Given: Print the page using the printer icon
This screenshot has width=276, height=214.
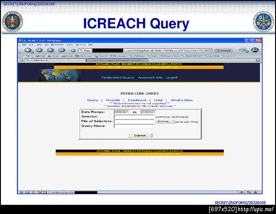Looking at the screenshot, I should click(243, 50).
